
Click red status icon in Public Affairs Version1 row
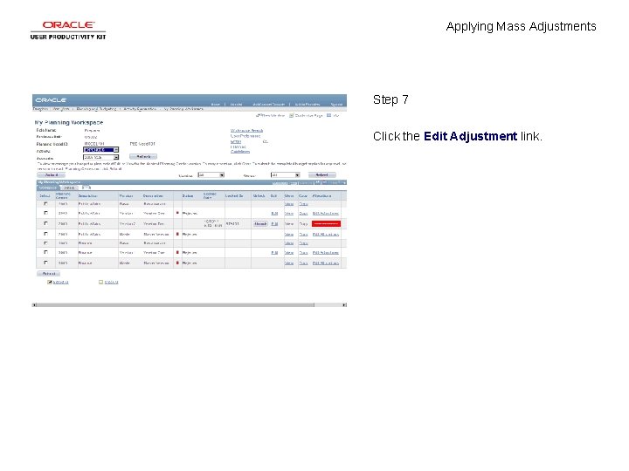(177, 213)
